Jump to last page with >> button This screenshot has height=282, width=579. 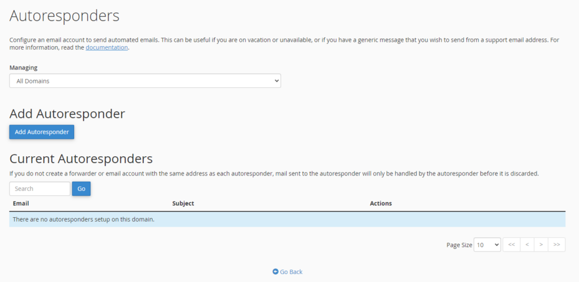coord(557,245)
